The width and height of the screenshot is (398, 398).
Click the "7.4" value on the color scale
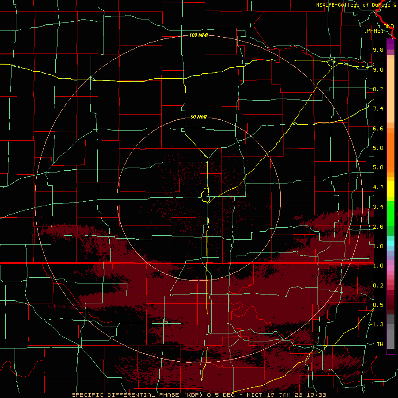pyautogui.click(x=378, y=109)
